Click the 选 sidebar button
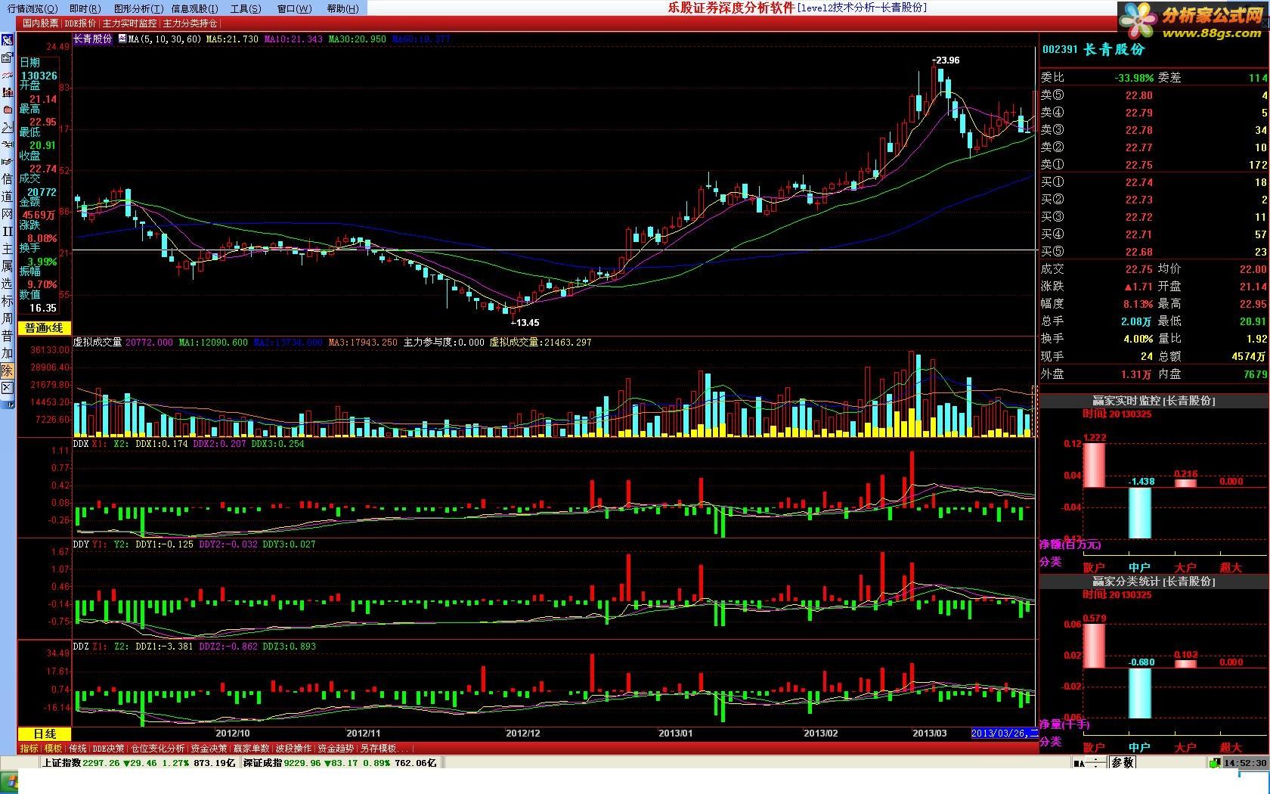Viewport: 1270px width, 794px height. [x=7, y=283]
